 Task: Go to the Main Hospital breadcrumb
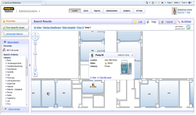[69, 27]
